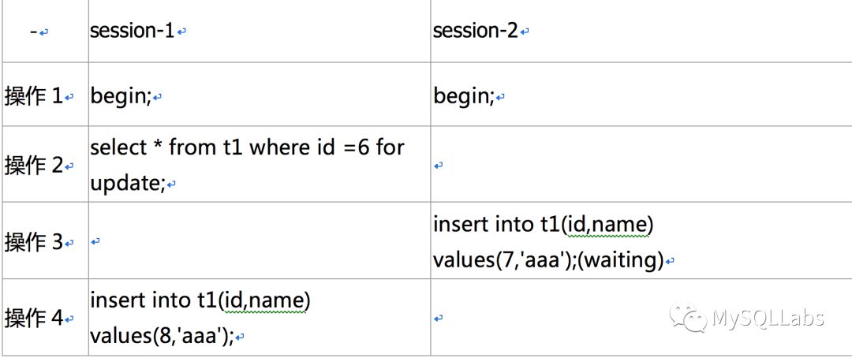This screenshot has height=358, width=852.
Task: Click the word update; in session-1
Action: (127, 183)
